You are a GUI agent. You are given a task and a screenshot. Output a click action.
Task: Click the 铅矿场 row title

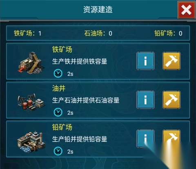point(62,127)
